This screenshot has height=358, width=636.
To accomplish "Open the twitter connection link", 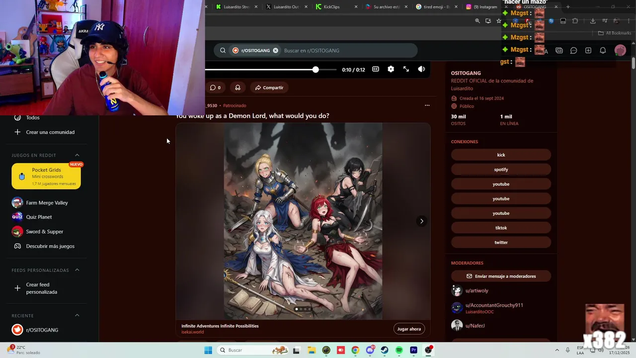I will pos(501,243).
